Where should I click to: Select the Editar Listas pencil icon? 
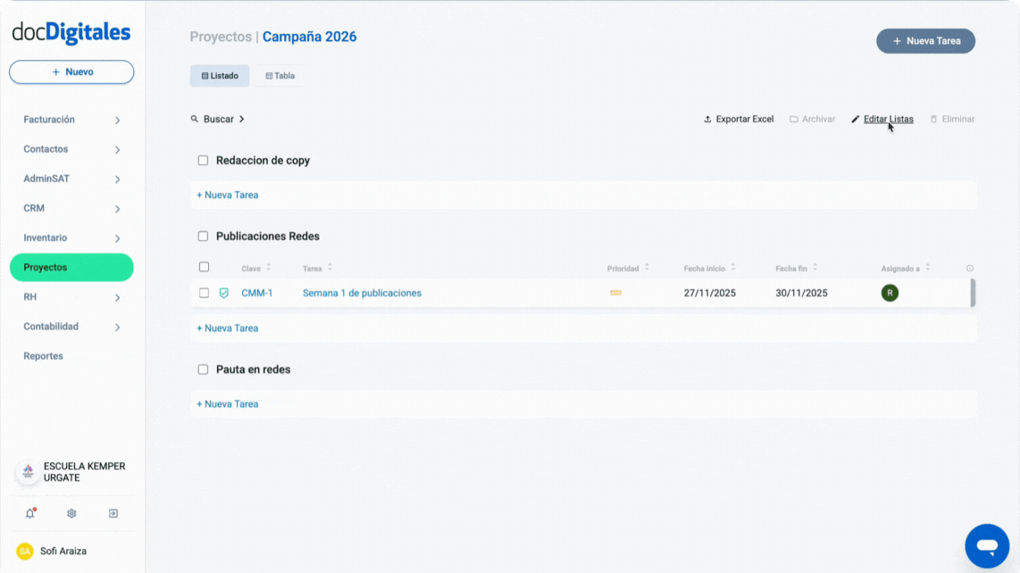click(x=856, y=119)
